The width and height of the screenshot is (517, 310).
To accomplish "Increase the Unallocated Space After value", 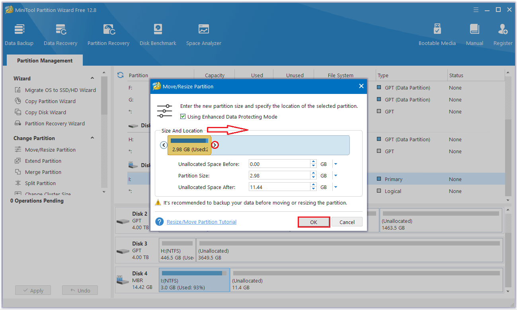I will point(314,185).
